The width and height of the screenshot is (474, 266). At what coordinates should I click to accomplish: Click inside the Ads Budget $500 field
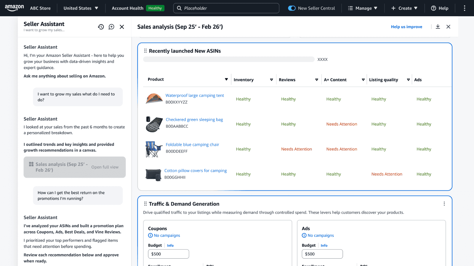point(322,254)
